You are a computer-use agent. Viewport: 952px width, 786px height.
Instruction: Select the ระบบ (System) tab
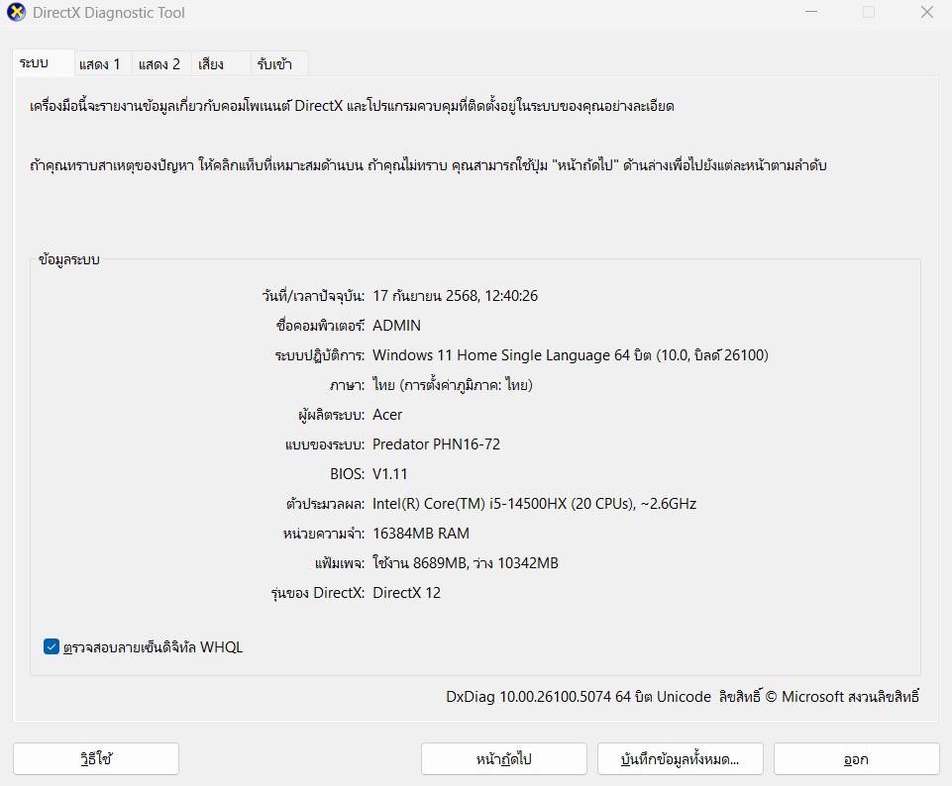tap(41, 62)
